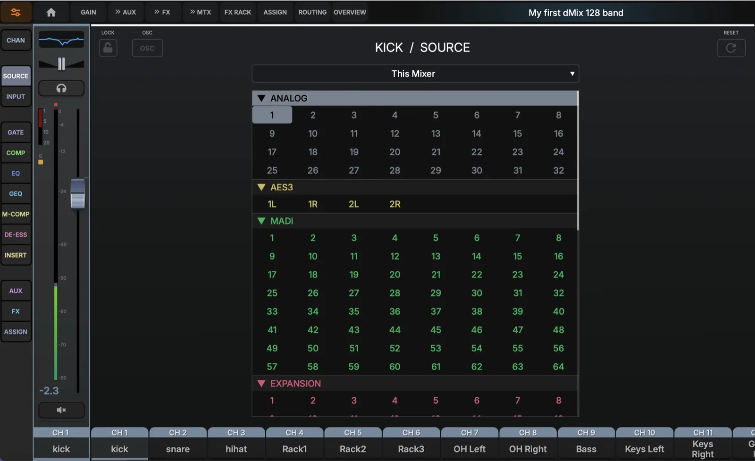Open the mixer settings sliders icon
The height and width of the screenshot is (461, 755).
click(x=16, y=12)
